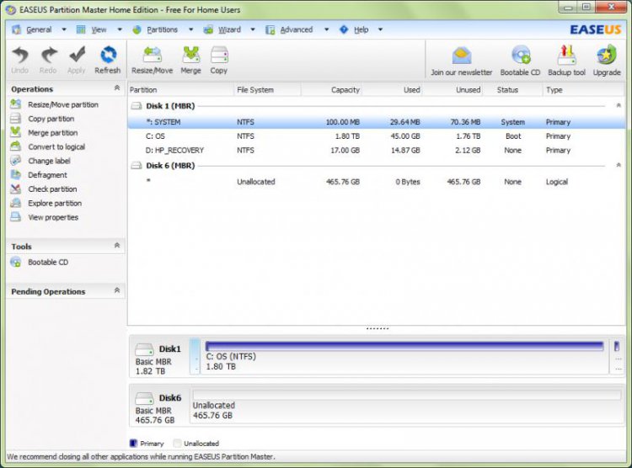Sort by Partition column header
The height and width of the screenshot is (468, 632).
[180, 90]
